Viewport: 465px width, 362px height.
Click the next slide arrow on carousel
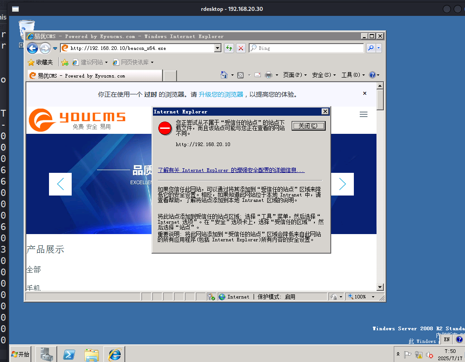[x=343, y=184]
